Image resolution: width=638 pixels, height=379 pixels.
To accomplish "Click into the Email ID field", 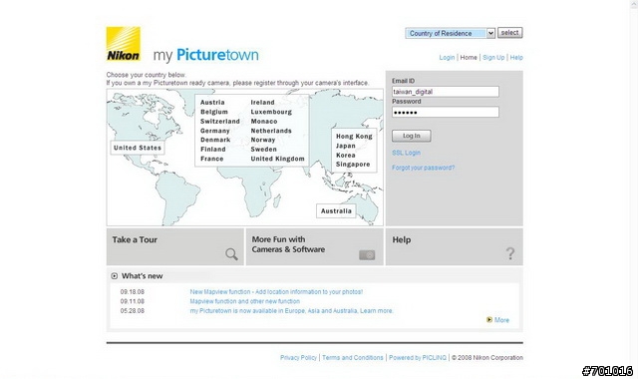I will click(446, 92).
